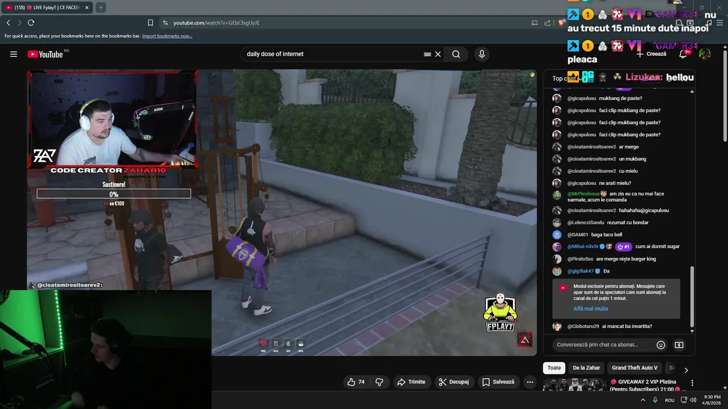Open the emoji picker in chat
The width and height of the screenshot is (728, 409).
coord(661,345)
